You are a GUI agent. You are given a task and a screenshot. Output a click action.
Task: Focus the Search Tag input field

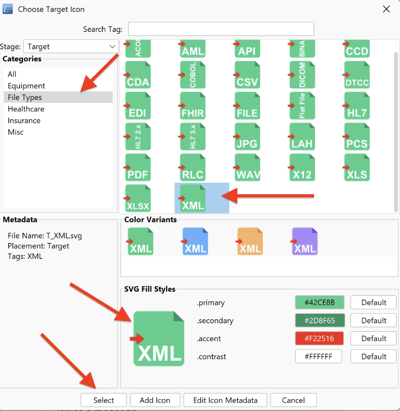221,29
